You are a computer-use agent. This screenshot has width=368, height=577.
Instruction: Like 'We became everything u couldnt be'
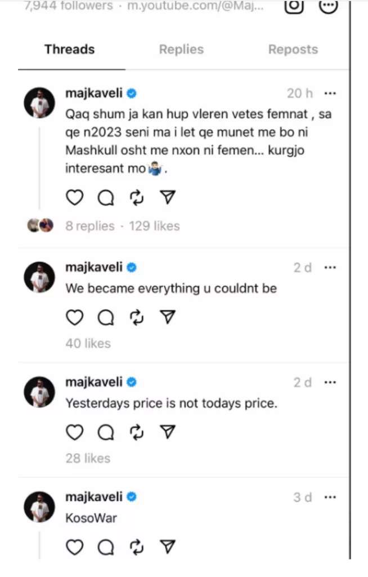(75, 317)
